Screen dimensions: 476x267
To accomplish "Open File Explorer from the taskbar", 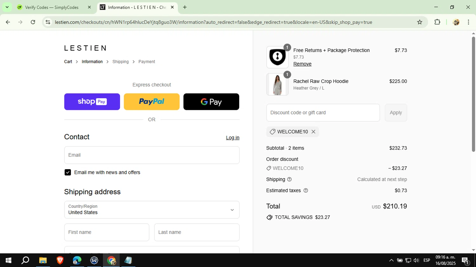I will 43,260.
